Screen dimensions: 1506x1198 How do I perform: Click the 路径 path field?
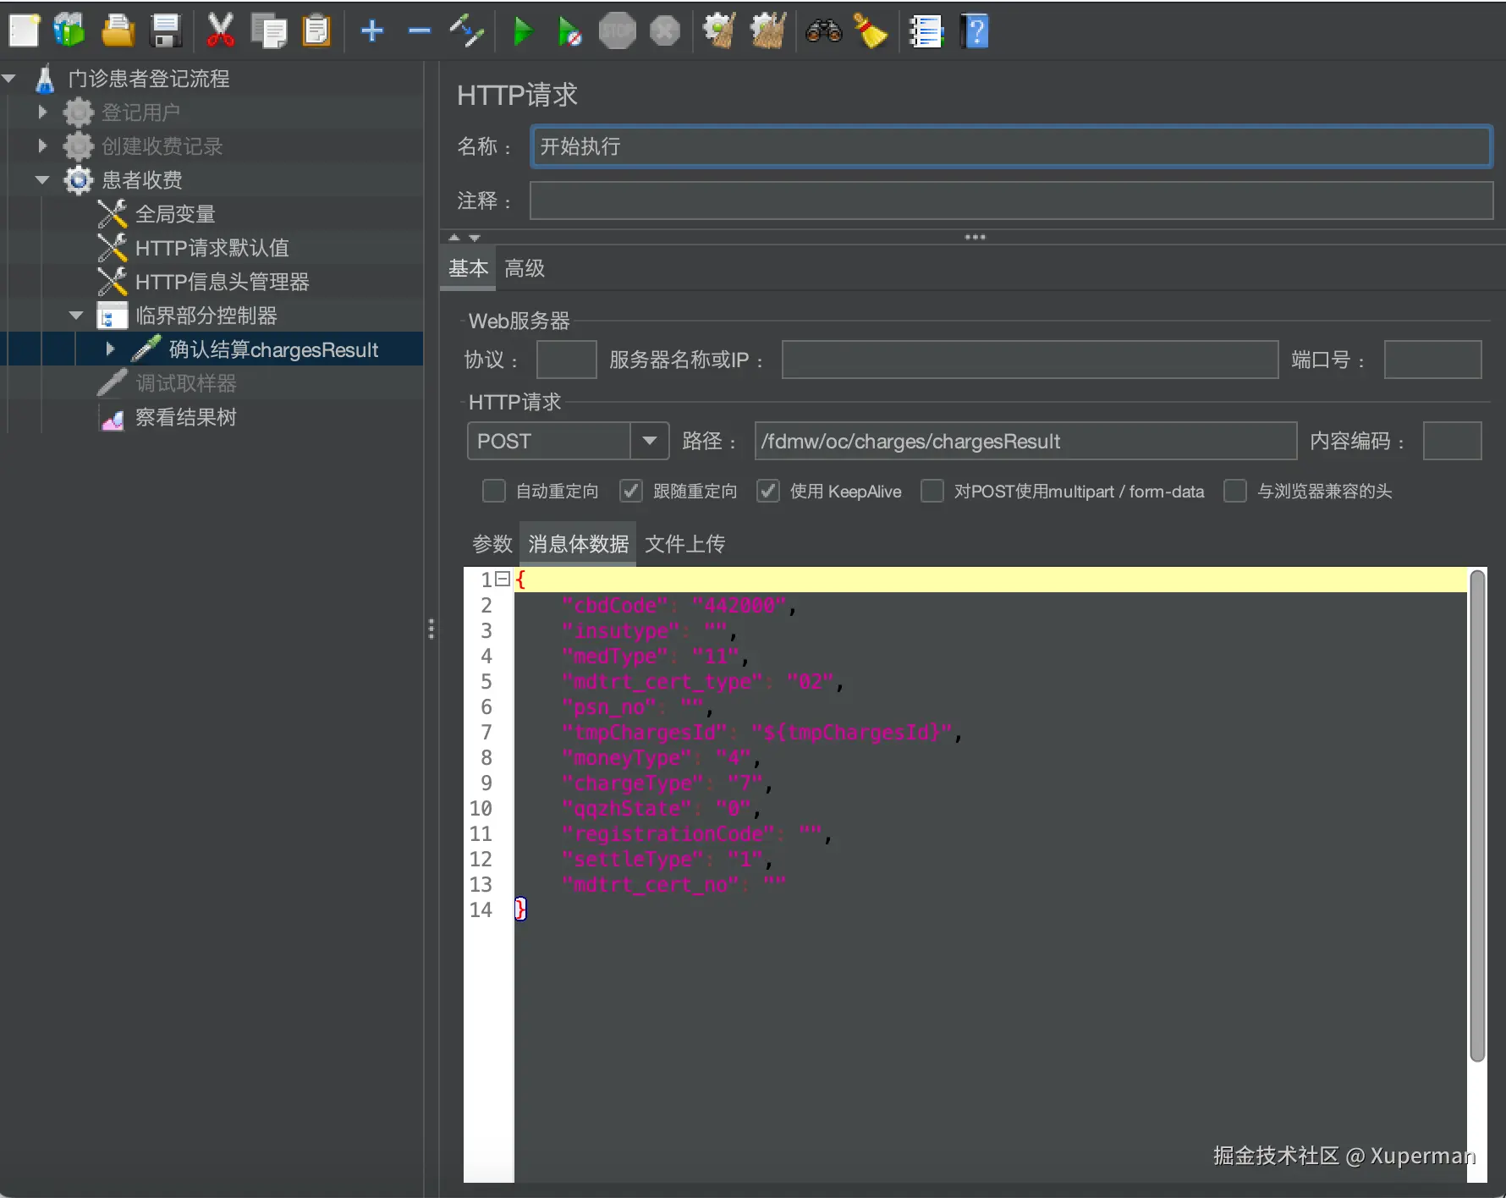1025,441
